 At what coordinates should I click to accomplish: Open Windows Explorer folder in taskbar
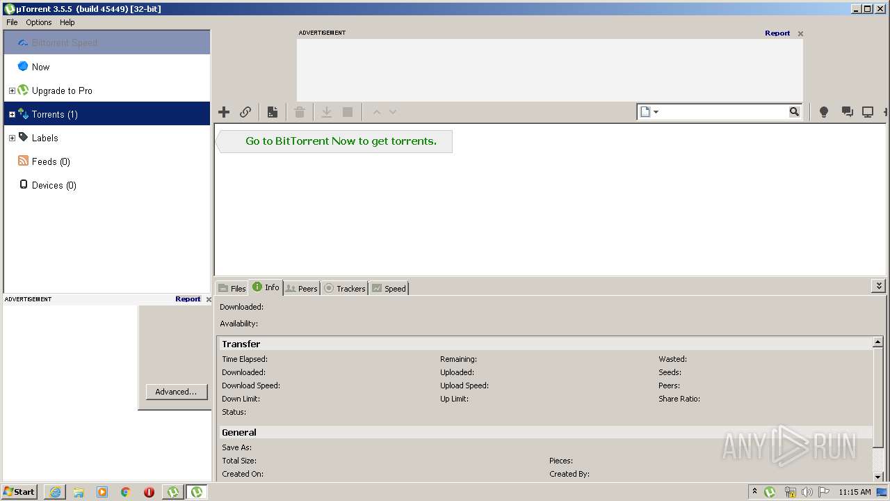click(79, 492)
